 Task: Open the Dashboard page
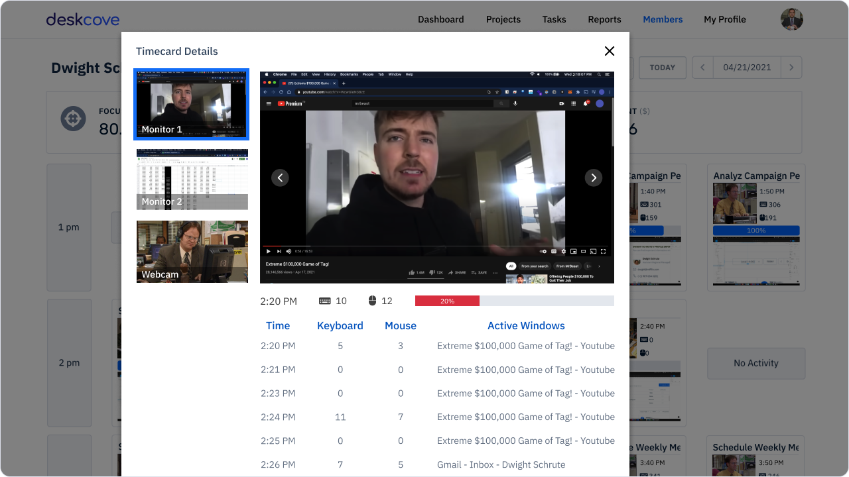[x=441, y=19]
